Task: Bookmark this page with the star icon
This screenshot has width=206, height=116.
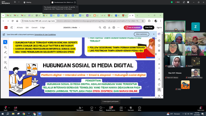Action: pyautogui.click(x=143, y=21)
